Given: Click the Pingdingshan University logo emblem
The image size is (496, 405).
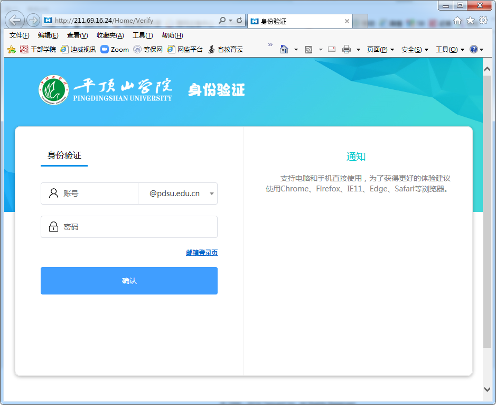Looking at the screenshot, I should [x=54, y=89].
